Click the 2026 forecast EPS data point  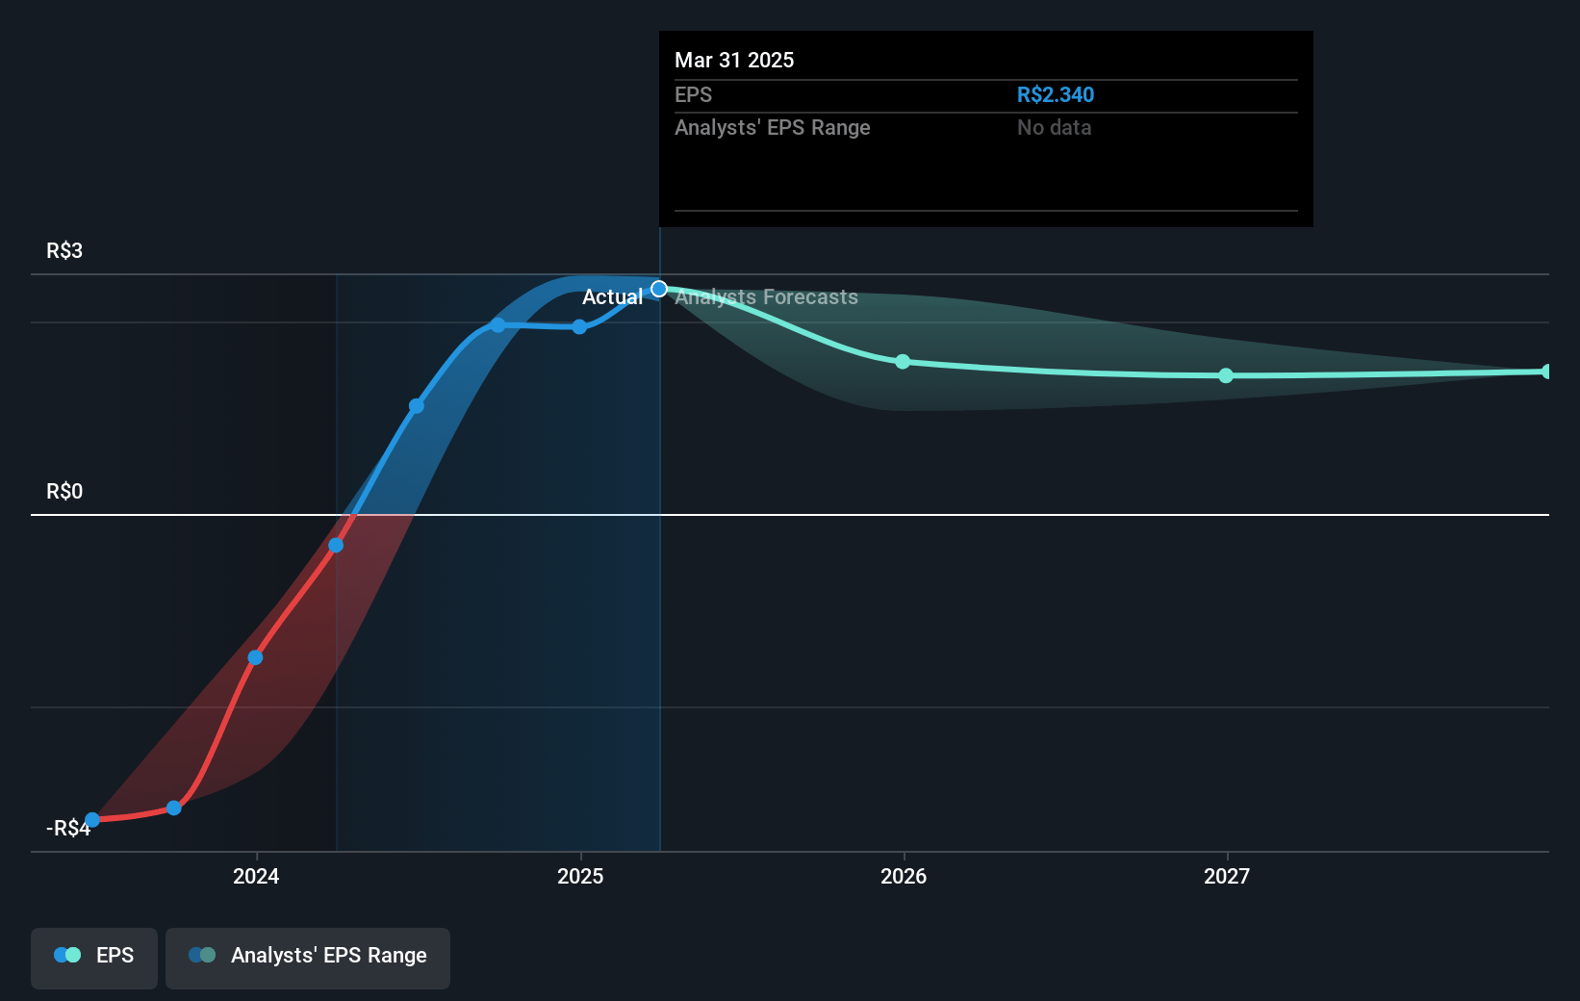coord(903,362)
